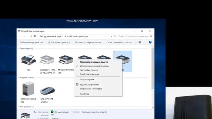Click the Back navigation arrow
The width and height of the screenshot is (212, 119).
click(x=20, y=36)
